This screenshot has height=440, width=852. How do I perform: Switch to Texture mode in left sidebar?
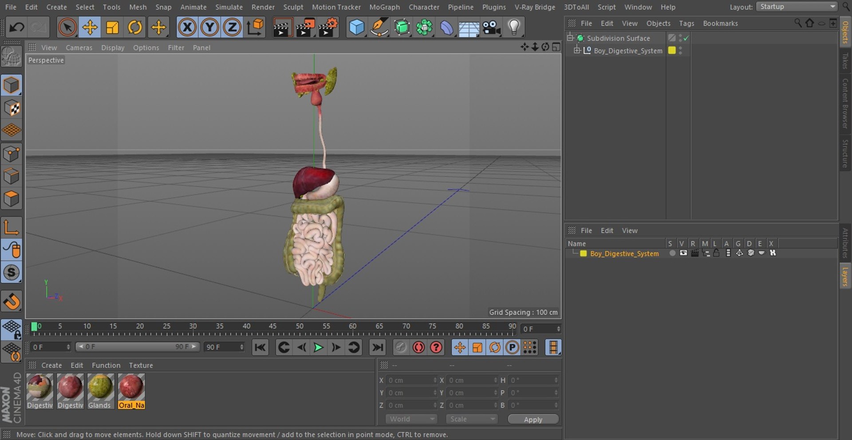(12, 108)
